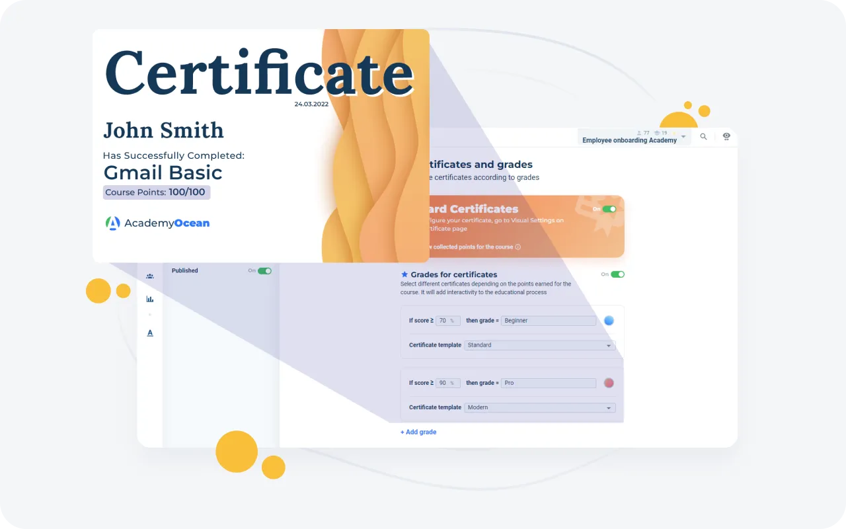Disable the Standard Certificates toggle
Screen dimensions: 846x529
[x=609, y=209]
